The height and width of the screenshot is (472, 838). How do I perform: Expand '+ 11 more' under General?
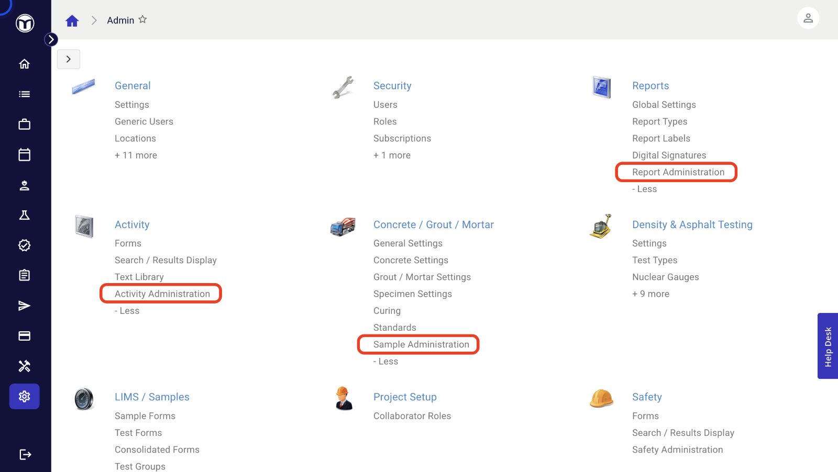point(136,155)
